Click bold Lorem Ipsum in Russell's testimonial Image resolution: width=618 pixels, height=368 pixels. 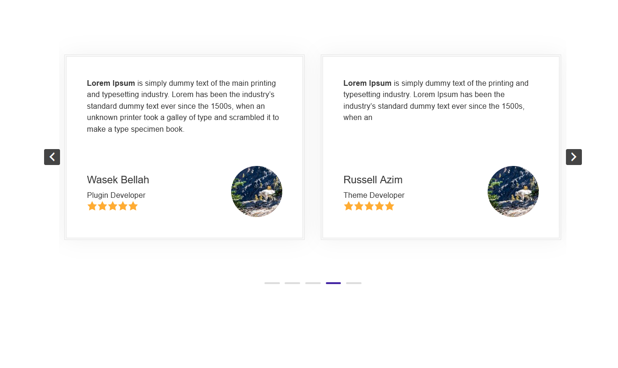tap(367, 83)
